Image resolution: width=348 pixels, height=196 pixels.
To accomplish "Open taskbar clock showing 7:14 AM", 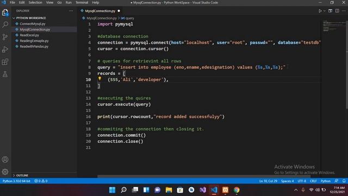I will coord(337,190).
